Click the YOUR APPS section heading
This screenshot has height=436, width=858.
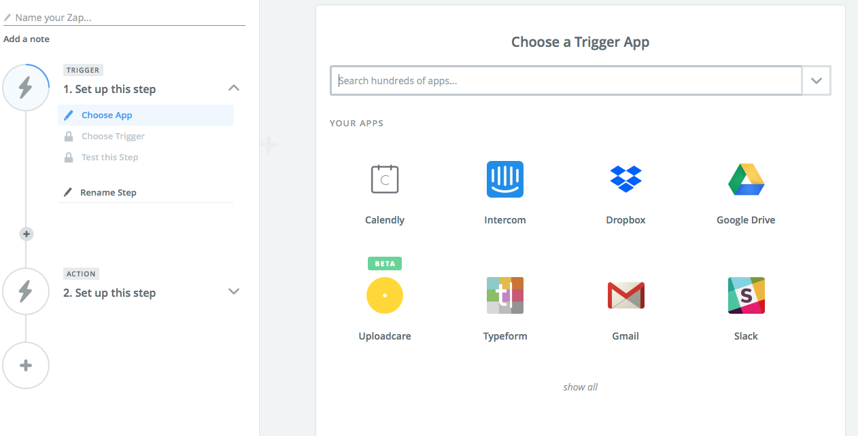tap(357, 124)
